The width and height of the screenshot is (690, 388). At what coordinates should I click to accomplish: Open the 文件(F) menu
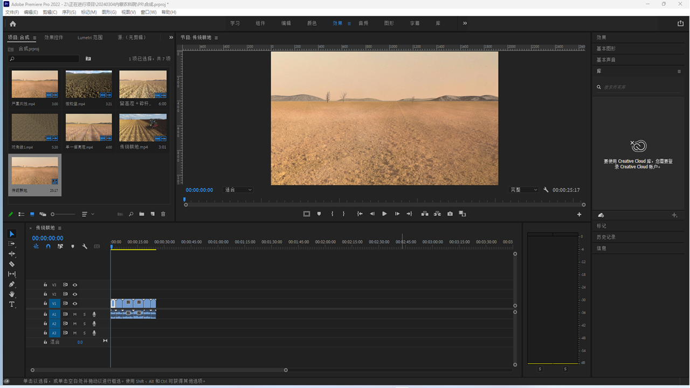click(12, 12)
